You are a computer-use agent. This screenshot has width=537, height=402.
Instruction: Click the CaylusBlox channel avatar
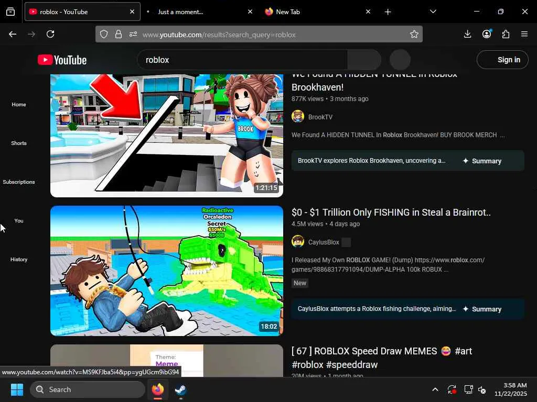point(298,242)
